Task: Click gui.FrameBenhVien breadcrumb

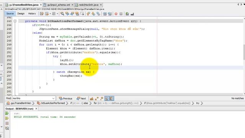Action: (x=19, y=103)
